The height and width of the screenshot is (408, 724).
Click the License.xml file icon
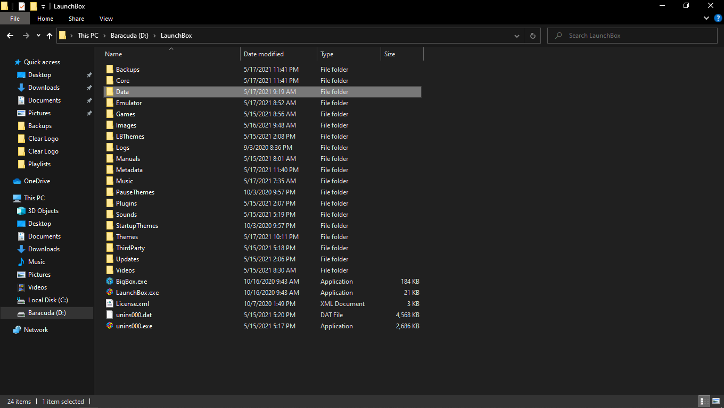coord(110,304)
